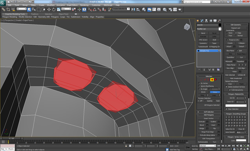Open the Modify command panel tab
250x151 pixels.
(202, 21)
